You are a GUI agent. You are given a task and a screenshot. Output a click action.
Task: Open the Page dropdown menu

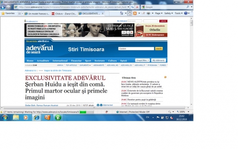point(159,14)
